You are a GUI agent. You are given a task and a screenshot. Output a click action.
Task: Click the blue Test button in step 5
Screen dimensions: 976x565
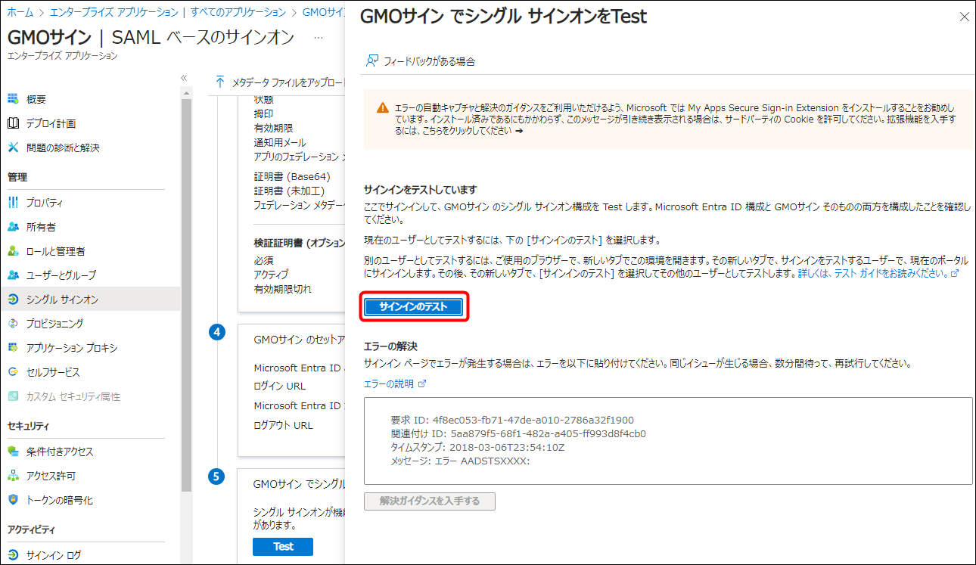coord(283,546)
